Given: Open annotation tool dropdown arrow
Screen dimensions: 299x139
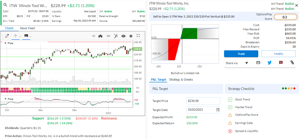Looking at the screenshot, I should (31, 36).
